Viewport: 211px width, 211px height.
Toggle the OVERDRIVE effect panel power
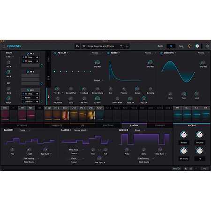tap(161, 53)
